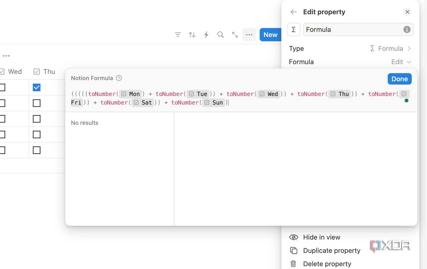Screen dimensions: 427x269
Task: Select the Sat property chip in the formula
Action: pyautogui.click(x=143, y=103)
